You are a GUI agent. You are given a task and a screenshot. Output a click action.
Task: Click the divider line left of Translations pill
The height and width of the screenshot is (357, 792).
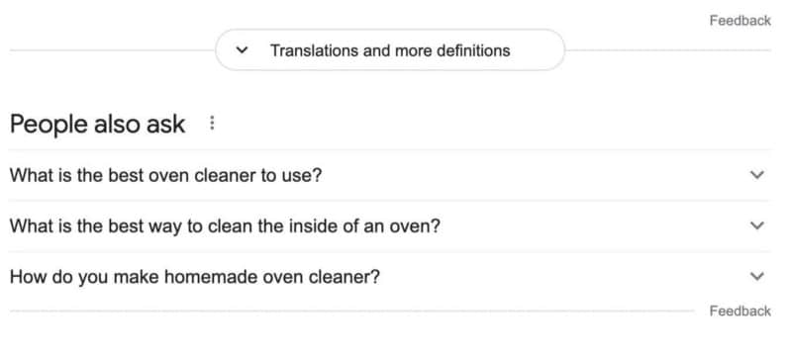click(112, 49)
